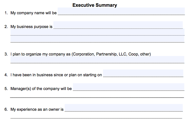
Task: Click the company managers input field
Action: [129, 87]
